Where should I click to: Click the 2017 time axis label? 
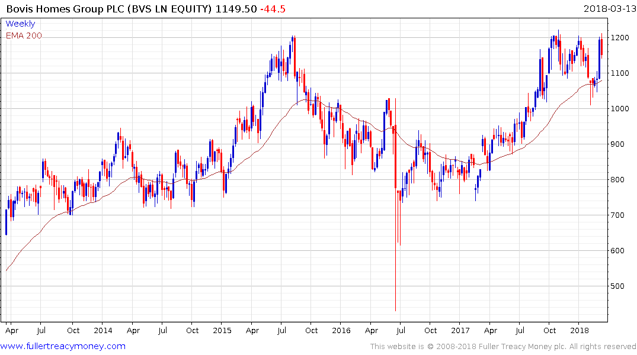click(460, 330)
